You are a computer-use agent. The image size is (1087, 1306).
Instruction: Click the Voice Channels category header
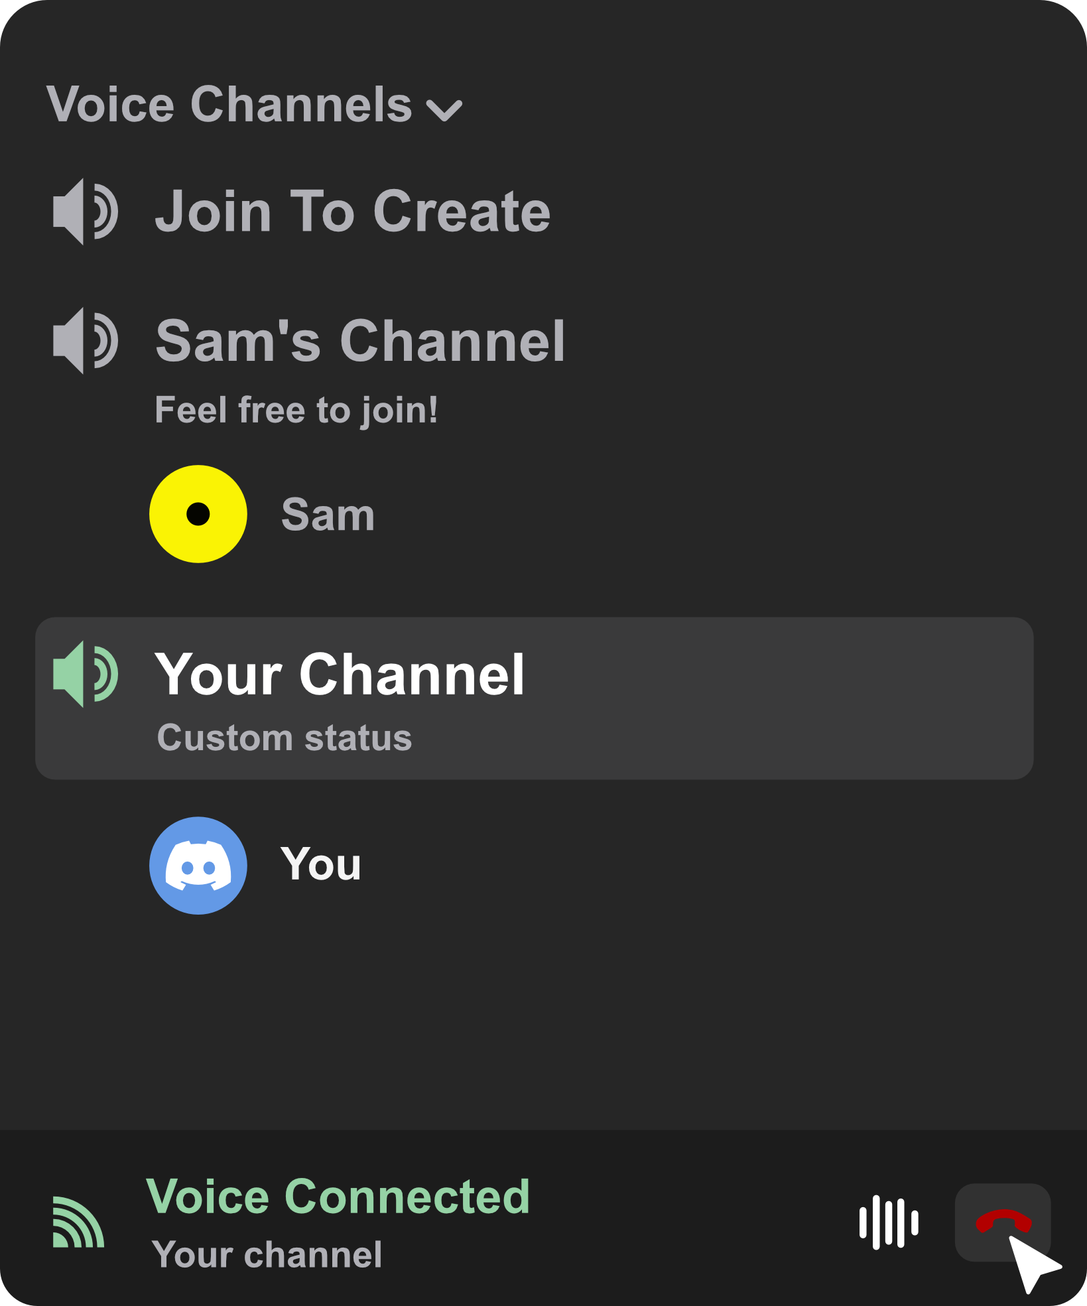point(229,105)
